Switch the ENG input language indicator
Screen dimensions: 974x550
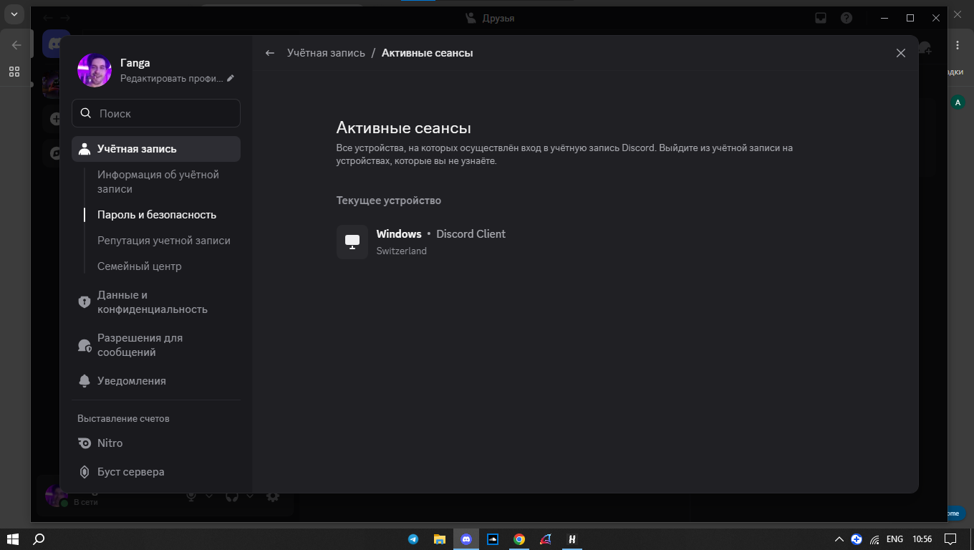[895, 539]
